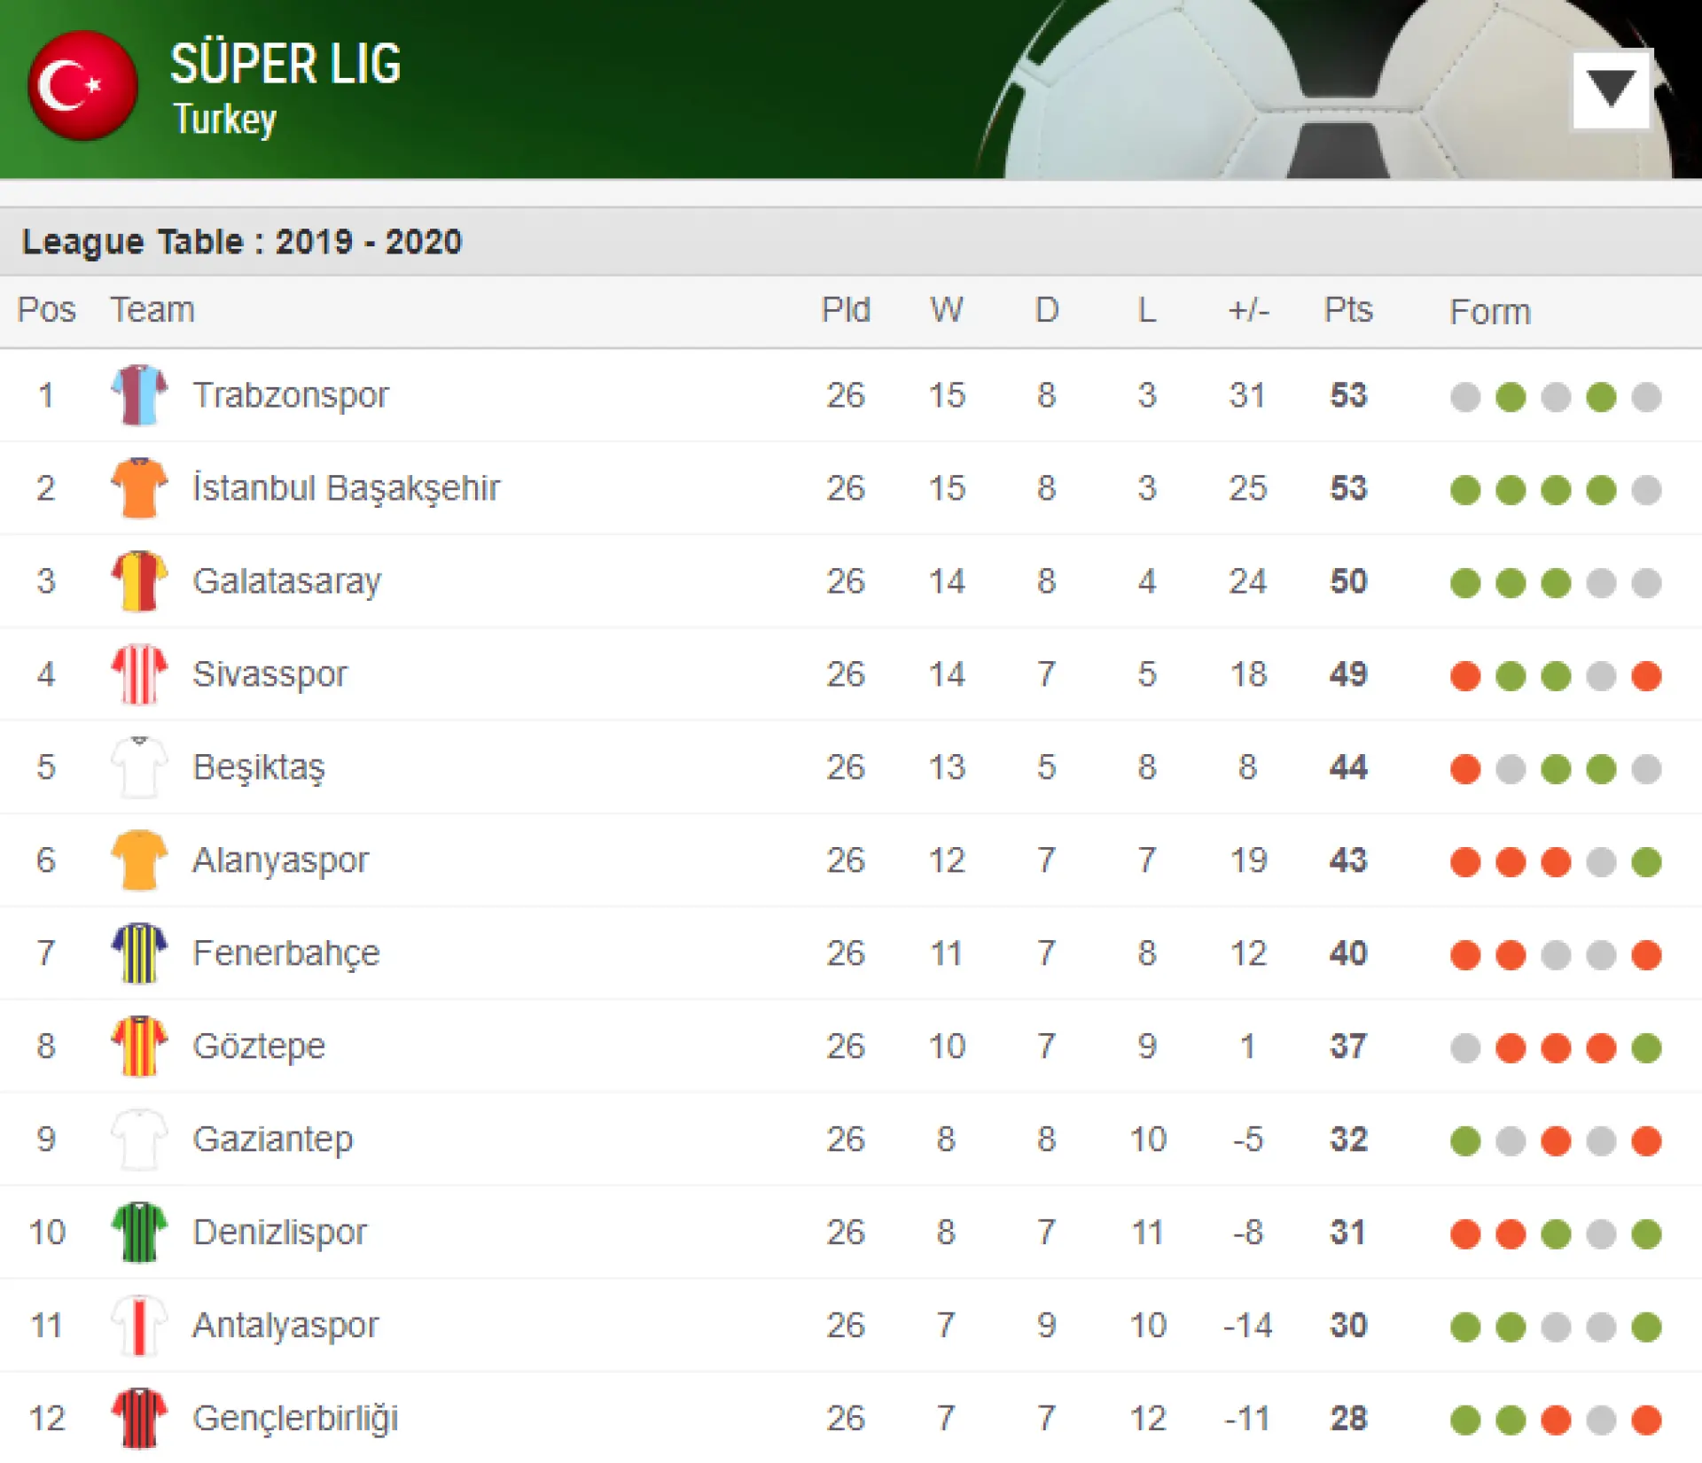This screenshot has width=1702, height=1463.
Task: Click the Turkey flag icon
Action: [82, 86]
